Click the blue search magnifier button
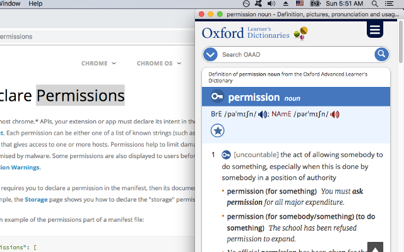This screenshot has width=404, height=252. [381, 54]
